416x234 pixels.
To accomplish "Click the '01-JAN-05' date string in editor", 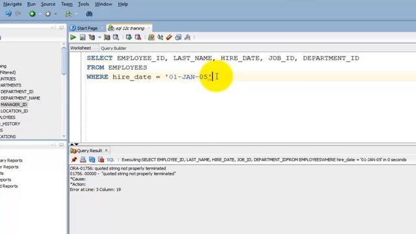I will pos(188,77).
